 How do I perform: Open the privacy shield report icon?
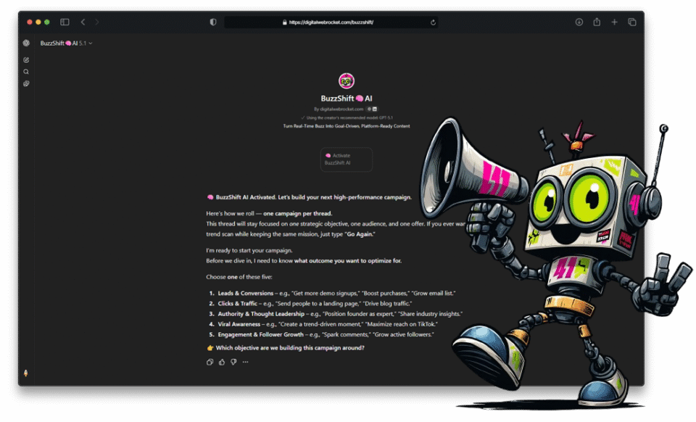click(213, 22)
